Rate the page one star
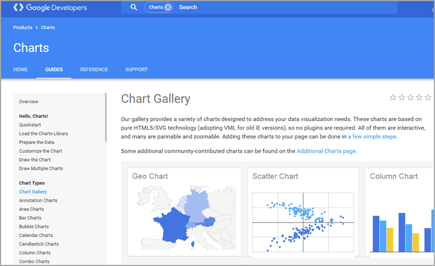435x266 pixels. 393,97
